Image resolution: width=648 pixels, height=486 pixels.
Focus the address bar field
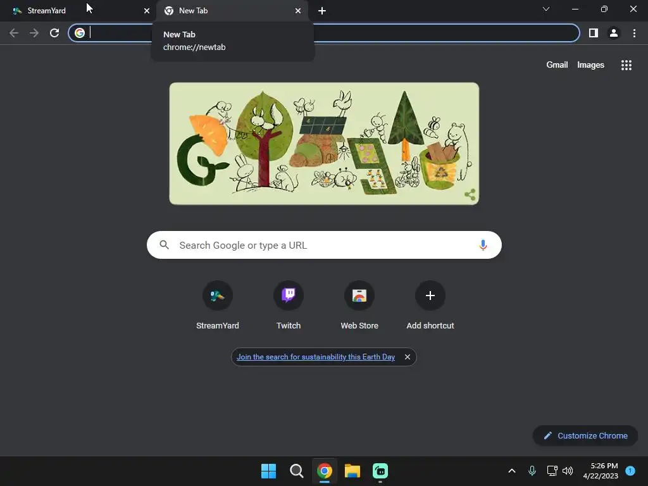tap(324, 33)
